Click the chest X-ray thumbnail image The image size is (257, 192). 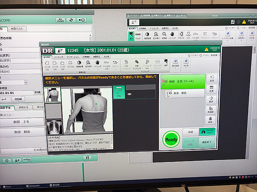click(x=55, y=127)
